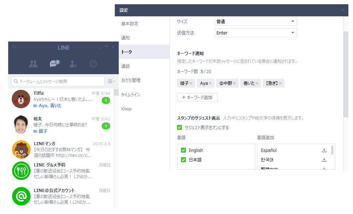Uncheck the 日本語 language checkbox

[x=183, y=160]
